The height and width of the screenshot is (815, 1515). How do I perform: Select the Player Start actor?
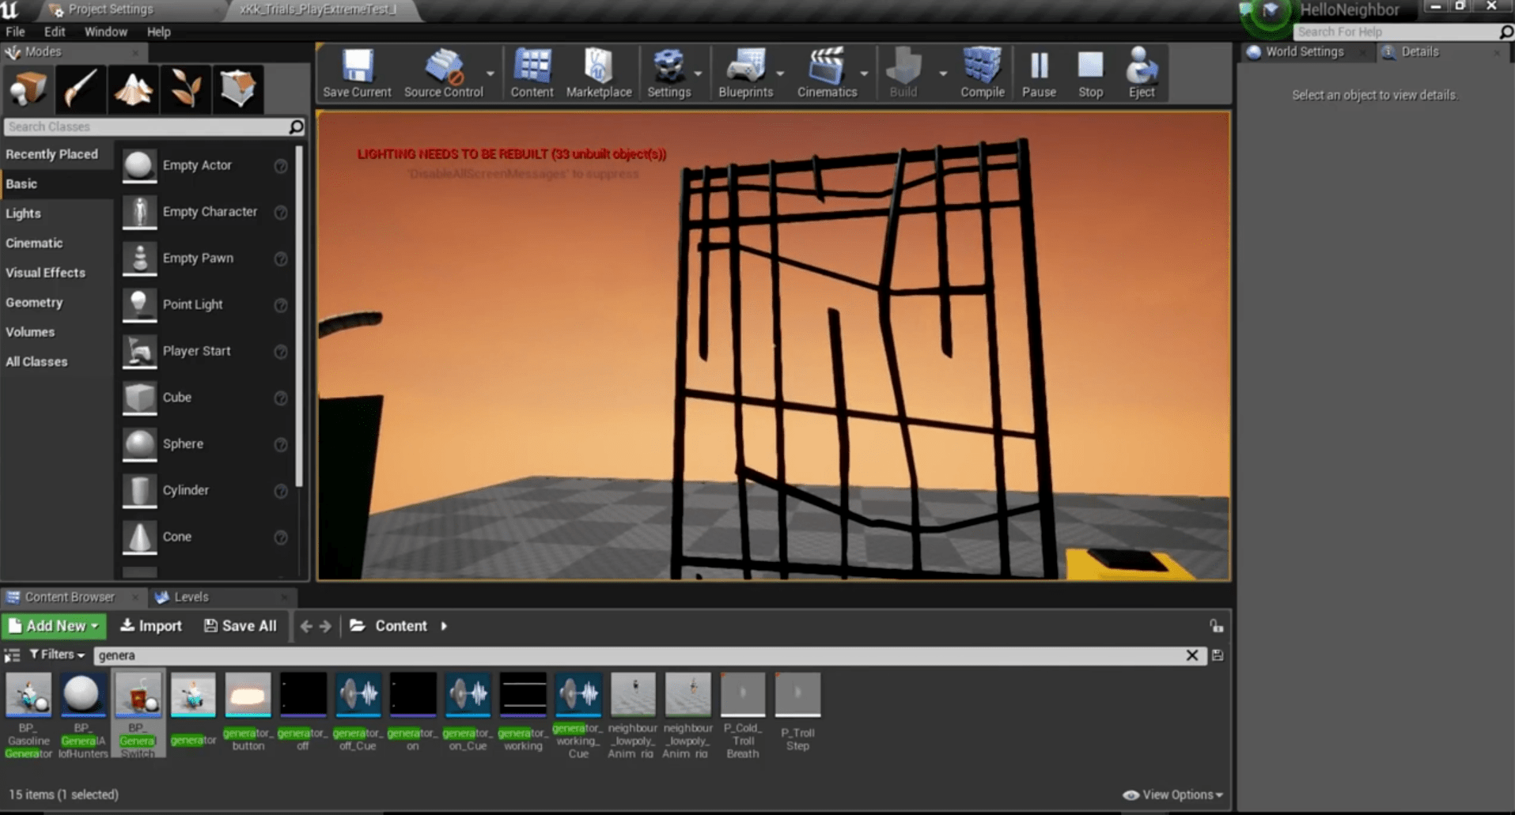point(196,351)
